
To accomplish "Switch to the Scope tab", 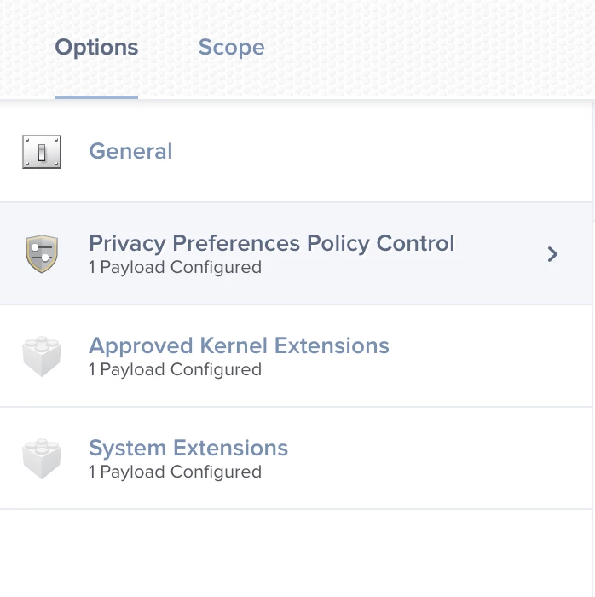I will (231, 48).
